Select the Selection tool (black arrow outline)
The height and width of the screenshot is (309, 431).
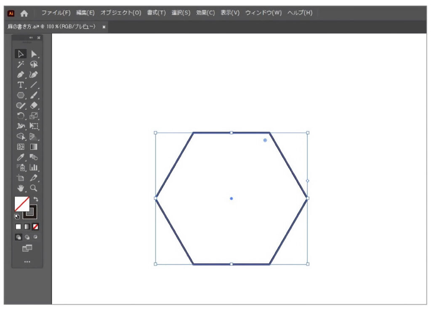coord(21,54)
